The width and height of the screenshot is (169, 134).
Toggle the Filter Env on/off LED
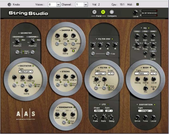point(112,39)
